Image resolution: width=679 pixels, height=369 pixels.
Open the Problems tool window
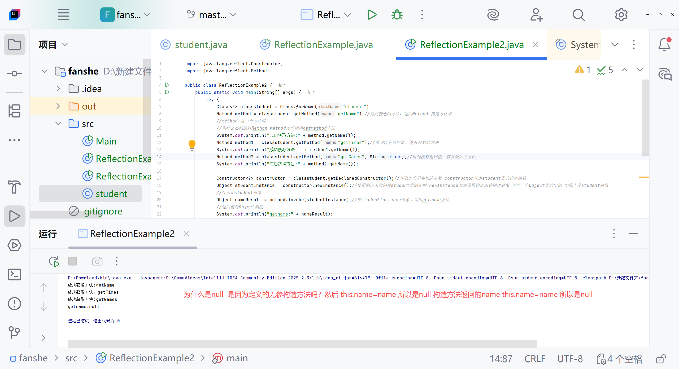click(x=14, y=304)
